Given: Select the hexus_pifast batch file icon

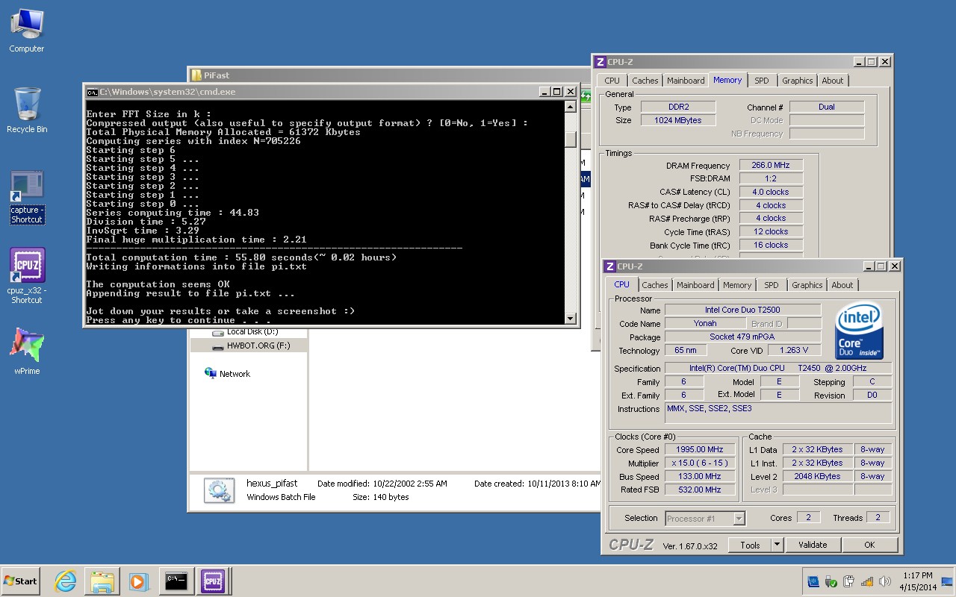Looking at the screenshot, I should click(219, 490).
